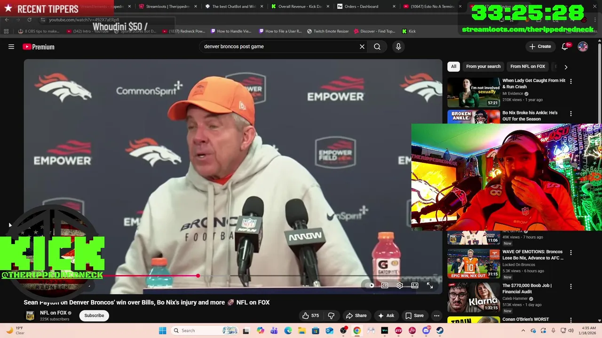Click the Ask button
The height and width of the screenshot is (338, 602).
coord(386,315)
